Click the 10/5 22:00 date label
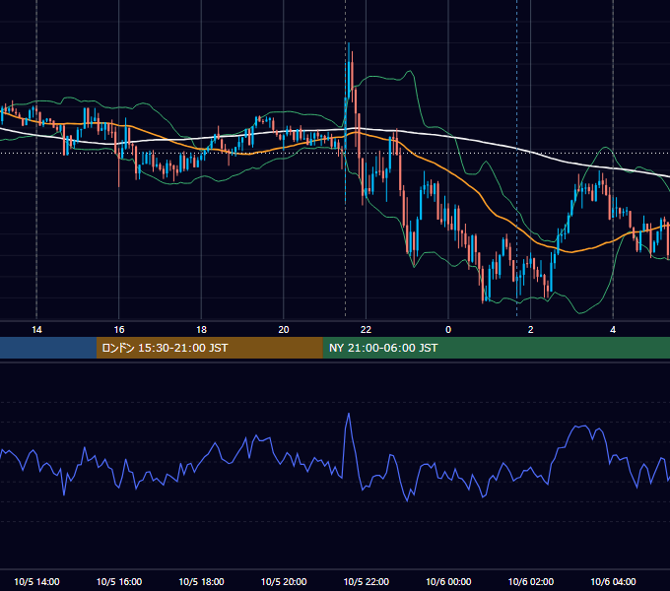 [367, 581]
